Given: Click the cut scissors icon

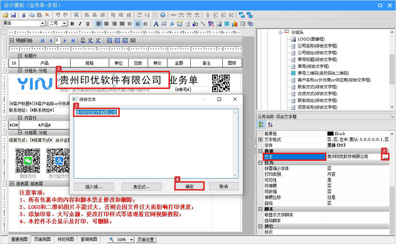Looking at the screenshot, I should pyautogui.click(x=24, y=15).
